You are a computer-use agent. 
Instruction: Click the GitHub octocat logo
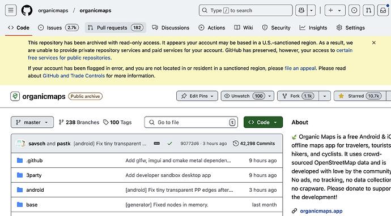coord(27,10)
